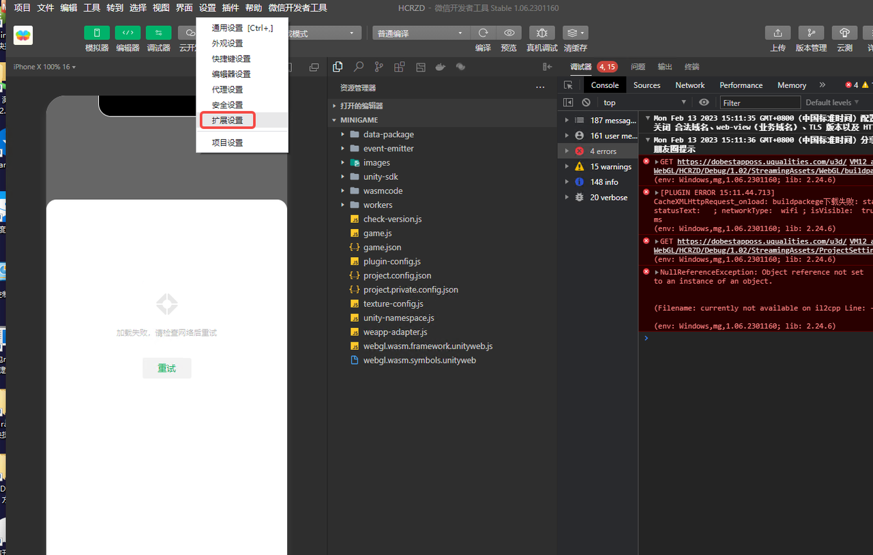Image resolution: width=873 pixels, height=555 pixels.
Task: Open the Explorer files icon in sidebar
Action: click(338, 67)
